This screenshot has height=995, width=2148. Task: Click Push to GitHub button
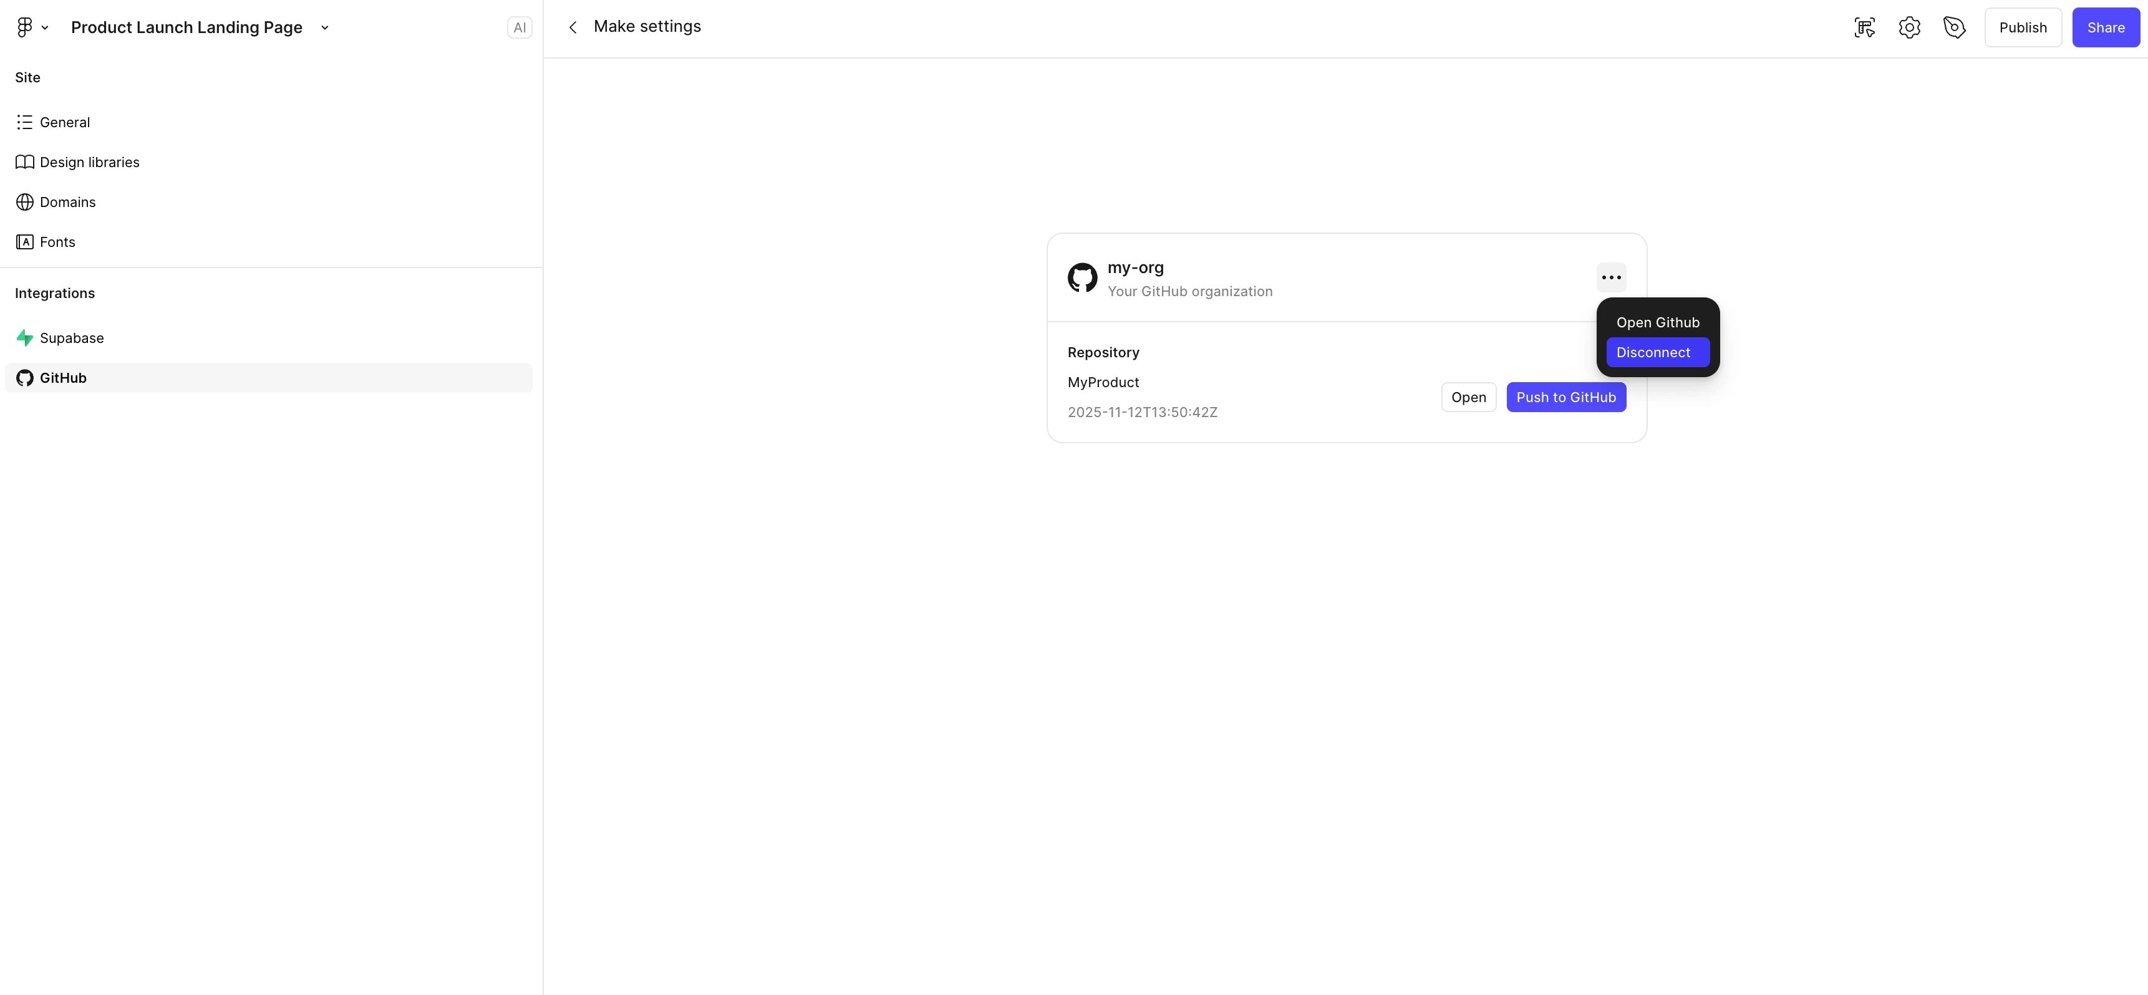(x=1565, y=398)
